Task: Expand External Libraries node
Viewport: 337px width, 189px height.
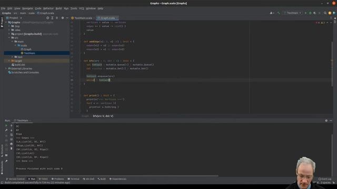Action: [x=6, y=69]
